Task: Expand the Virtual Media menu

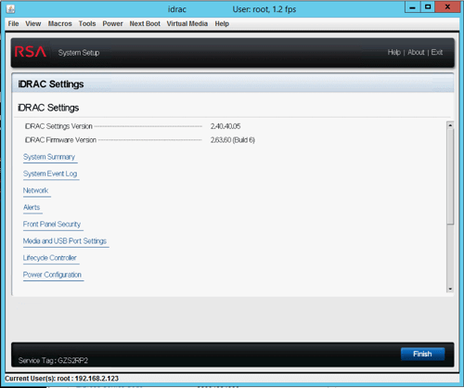Action: (187, 24)
